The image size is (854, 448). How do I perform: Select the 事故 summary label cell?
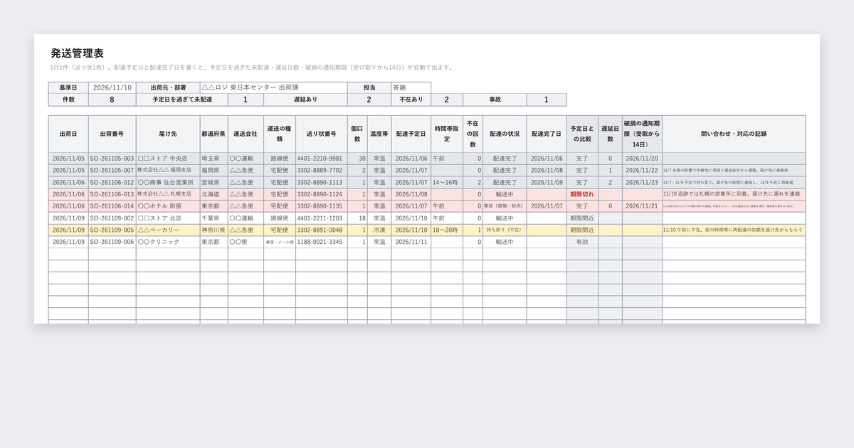coord(495,100)
